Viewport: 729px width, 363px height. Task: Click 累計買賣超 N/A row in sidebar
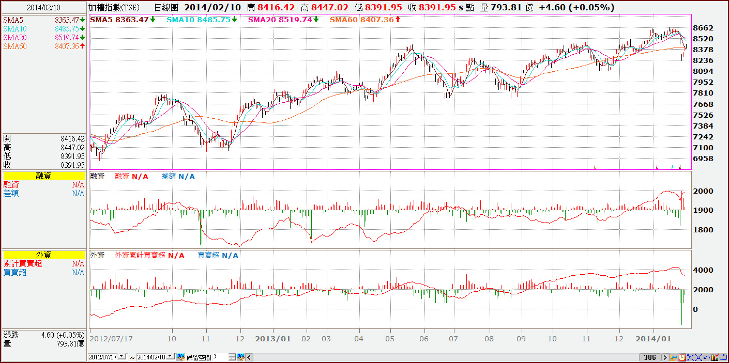pos(44,264)
